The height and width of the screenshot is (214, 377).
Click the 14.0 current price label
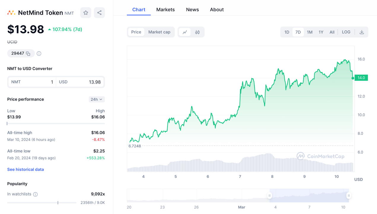361,78
